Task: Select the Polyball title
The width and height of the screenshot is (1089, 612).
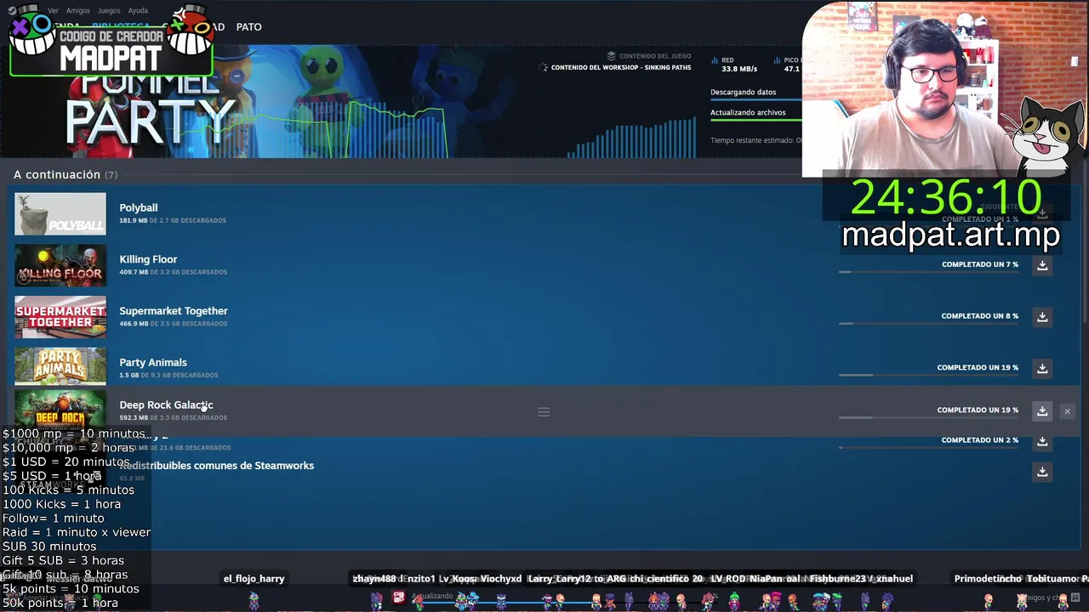Action: point(139,207)
